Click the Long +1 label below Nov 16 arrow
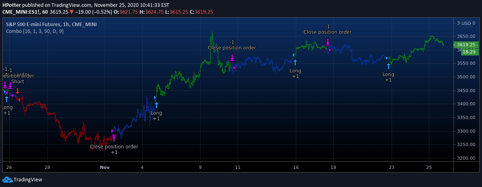 click(x=295, y=74)
